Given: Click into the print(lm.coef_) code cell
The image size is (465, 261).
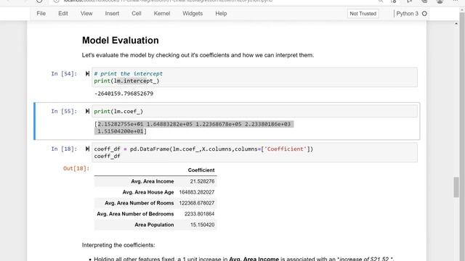Looking at the screenshot, I should [254, 111].
